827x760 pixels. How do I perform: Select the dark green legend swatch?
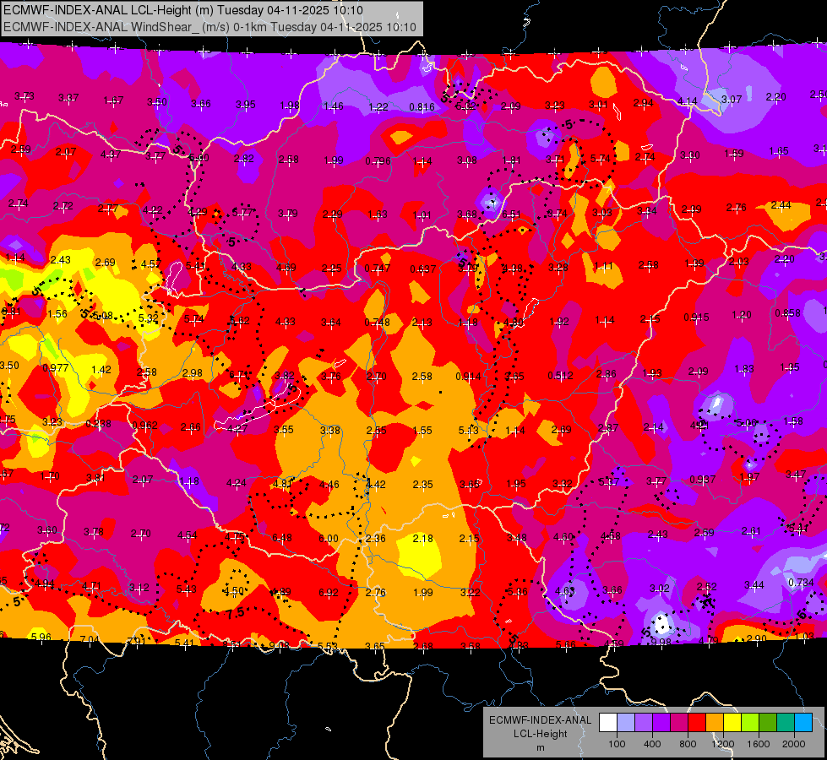pos(768,723)
